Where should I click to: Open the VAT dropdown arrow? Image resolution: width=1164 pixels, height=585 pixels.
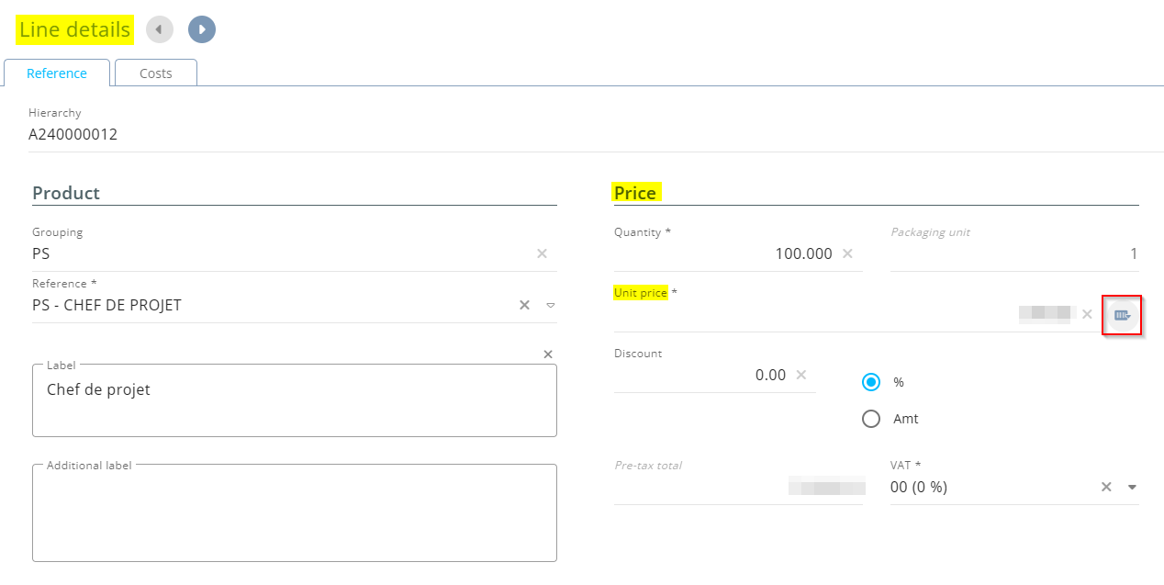click(x=1132, y=487)
